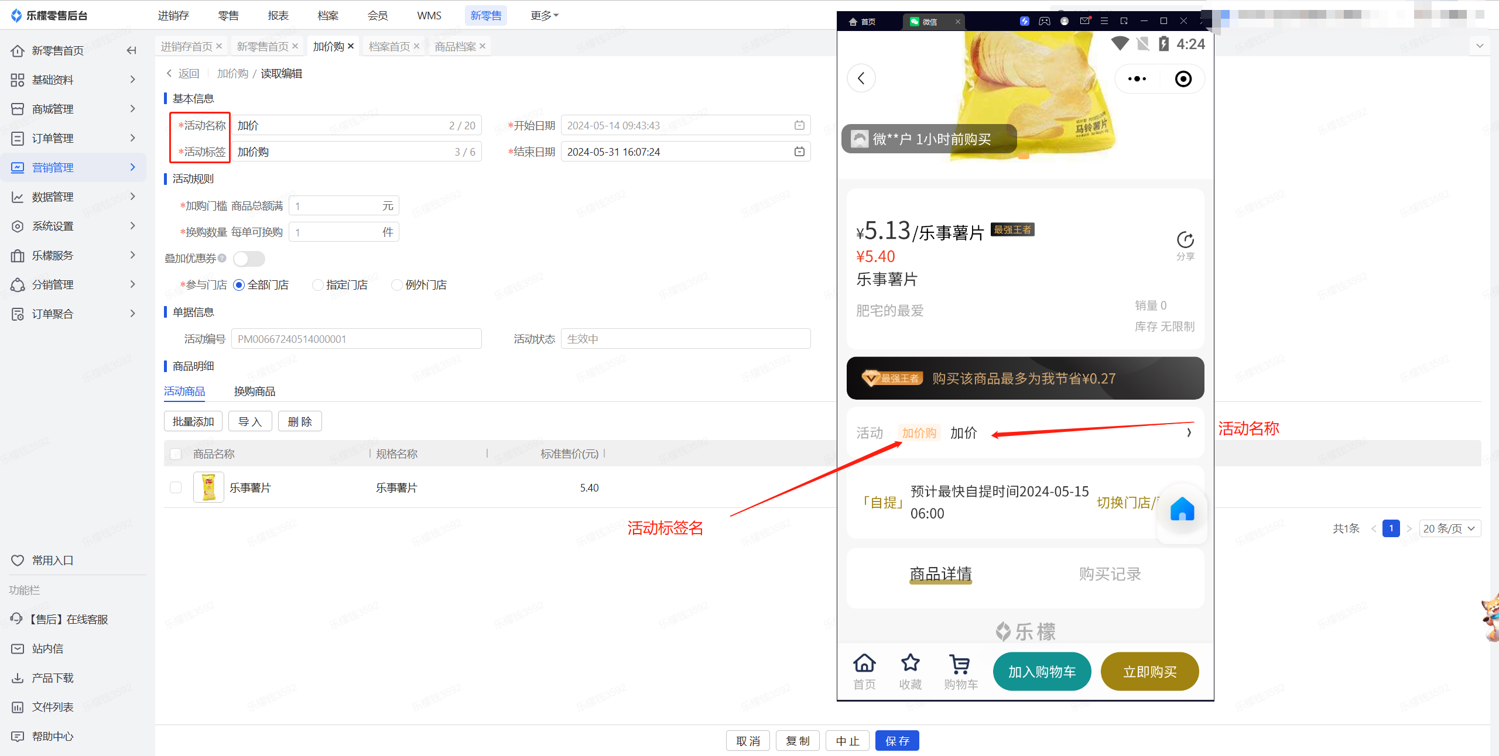
Task: Switch to 换购商品 tab
Action: click(255, 391)
